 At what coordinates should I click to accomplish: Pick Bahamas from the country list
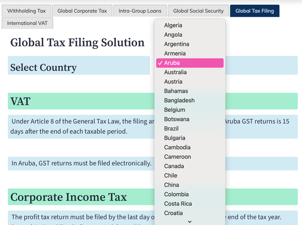pyautogui.click(x=190, y=91)
